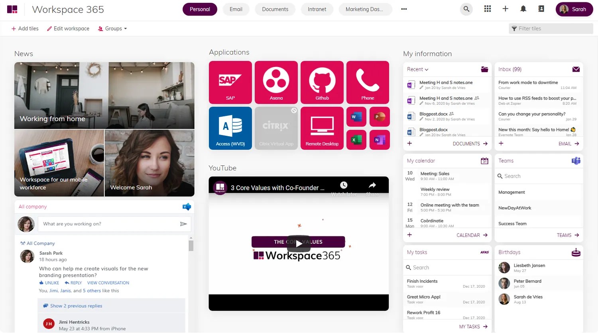This screenshot has height=333, width=598.
Task: Open the Github application tile
Action: coord(322,82)
